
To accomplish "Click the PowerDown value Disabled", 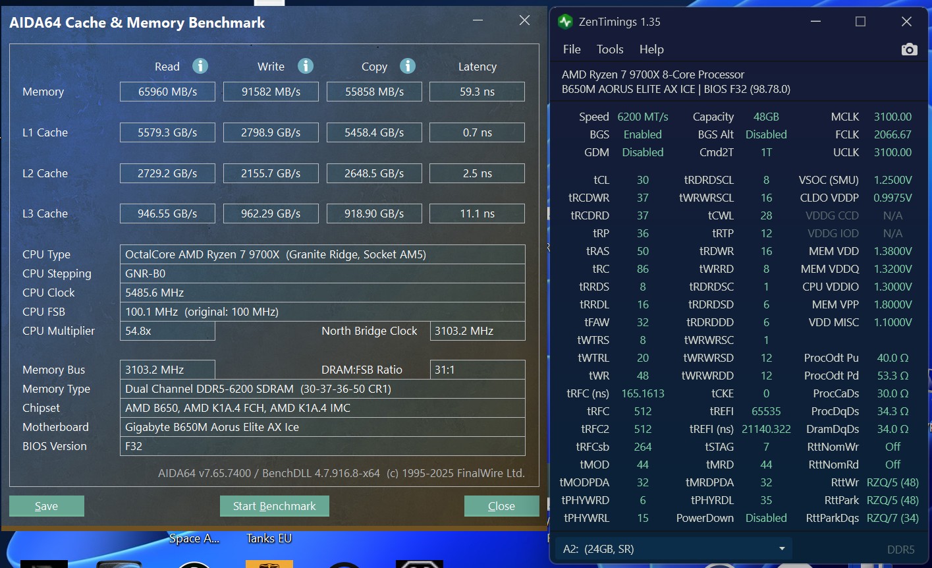I will pos(766,518).
